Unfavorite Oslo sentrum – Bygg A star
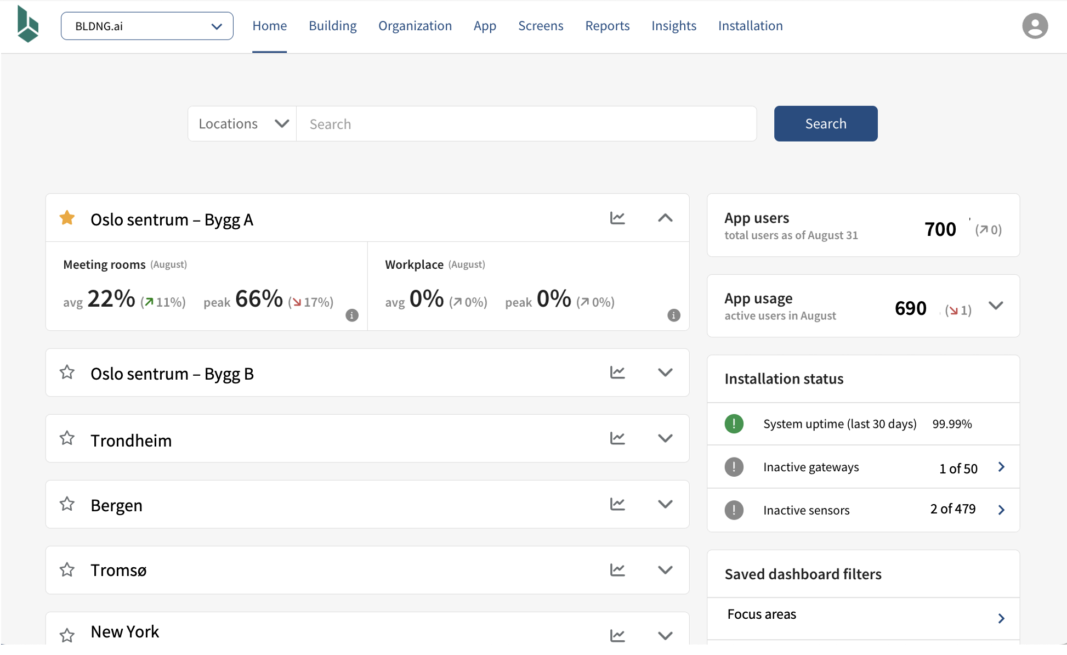The height and width of the screenshot is (655, 1067). click(x=67, y=218)
